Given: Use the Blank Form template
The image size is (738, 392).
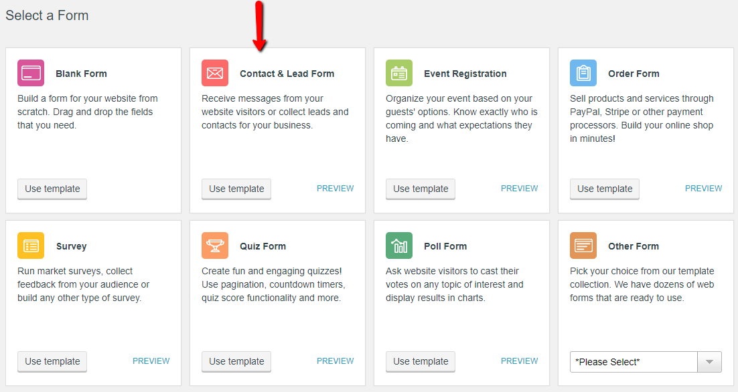Looking at the screenshot, I should [x=52, y=189].
